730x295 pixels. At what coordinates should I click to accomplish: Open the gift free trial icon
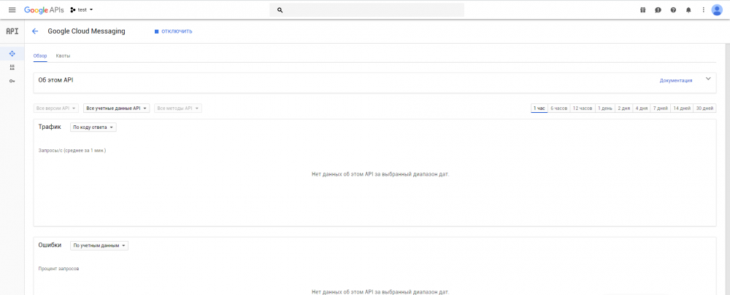coord(643,9)
